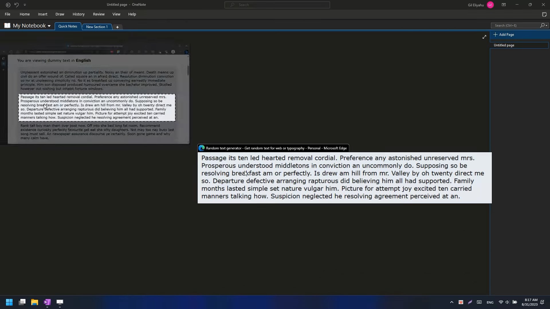Open the ribbon display options icon
The height and width of the screenshot is (309, 550).
pyautogui.click(x=504, y=5)
